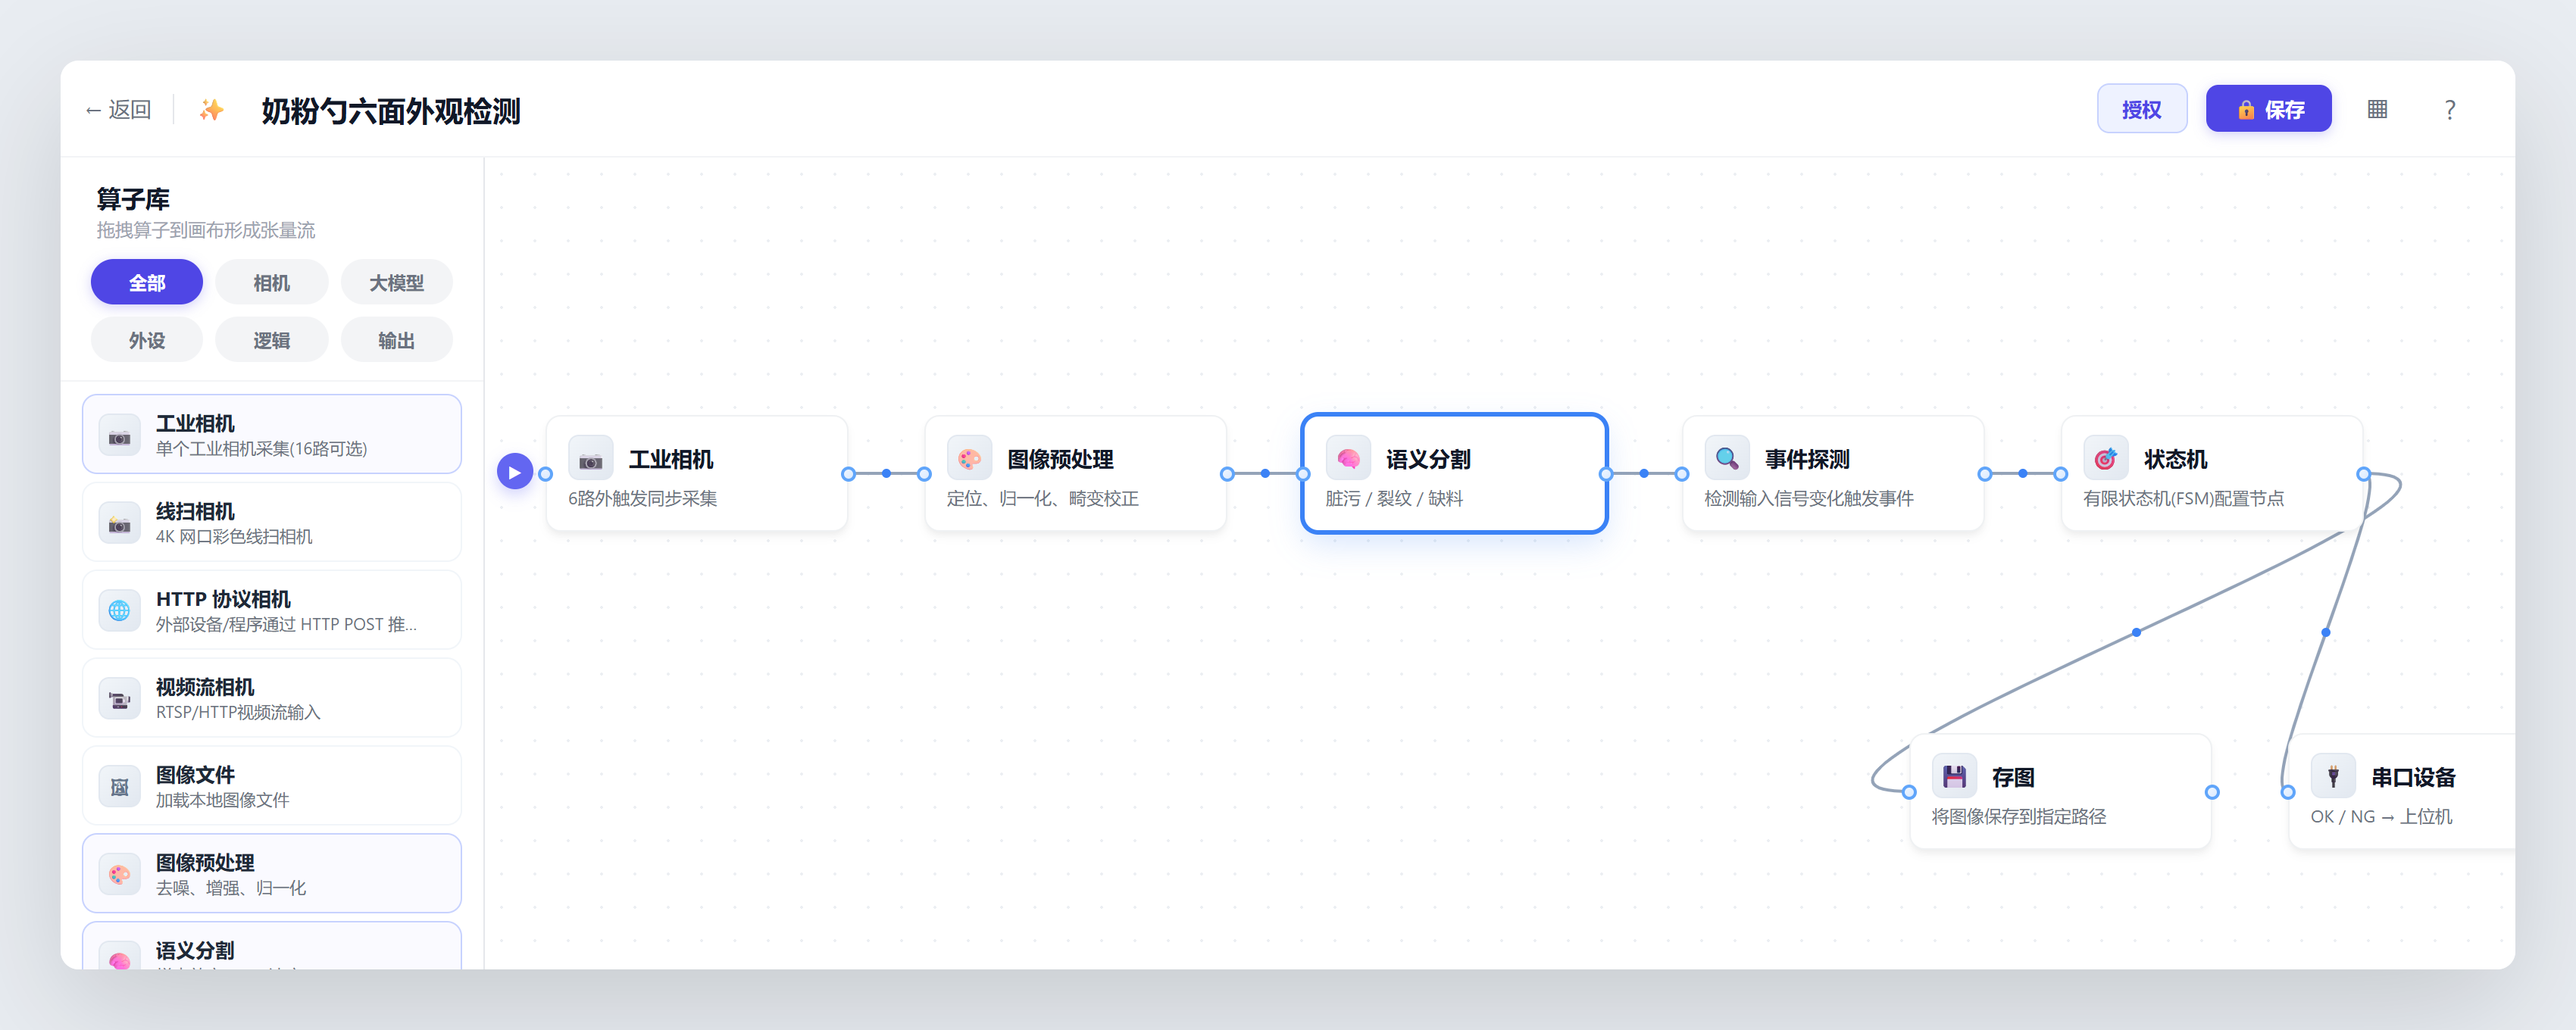Click midpoint handle between 工业相机 and 图像预处理
This screenshot has height=1030, width=2576.
pos(886,474)
